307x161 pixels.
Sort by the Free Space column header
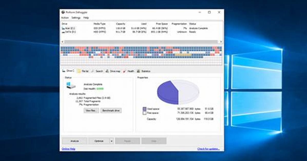[x=162, y=24]
